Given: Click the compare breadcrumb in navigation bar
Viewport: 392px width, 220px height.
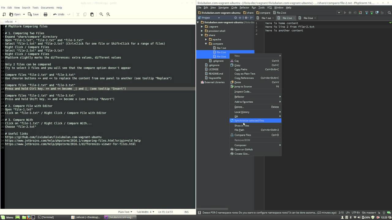Looking at the screenshot, I should click(263, 13).
